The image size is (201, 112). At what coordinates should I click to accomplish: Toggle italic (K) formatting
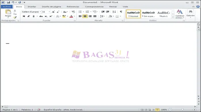(x=29, y=16)
